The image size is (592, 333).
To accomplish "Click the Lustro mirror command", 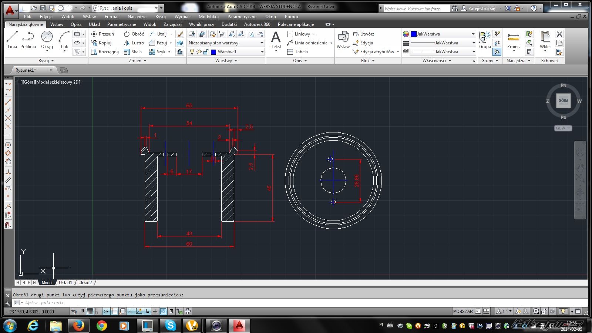I will 134,43.
